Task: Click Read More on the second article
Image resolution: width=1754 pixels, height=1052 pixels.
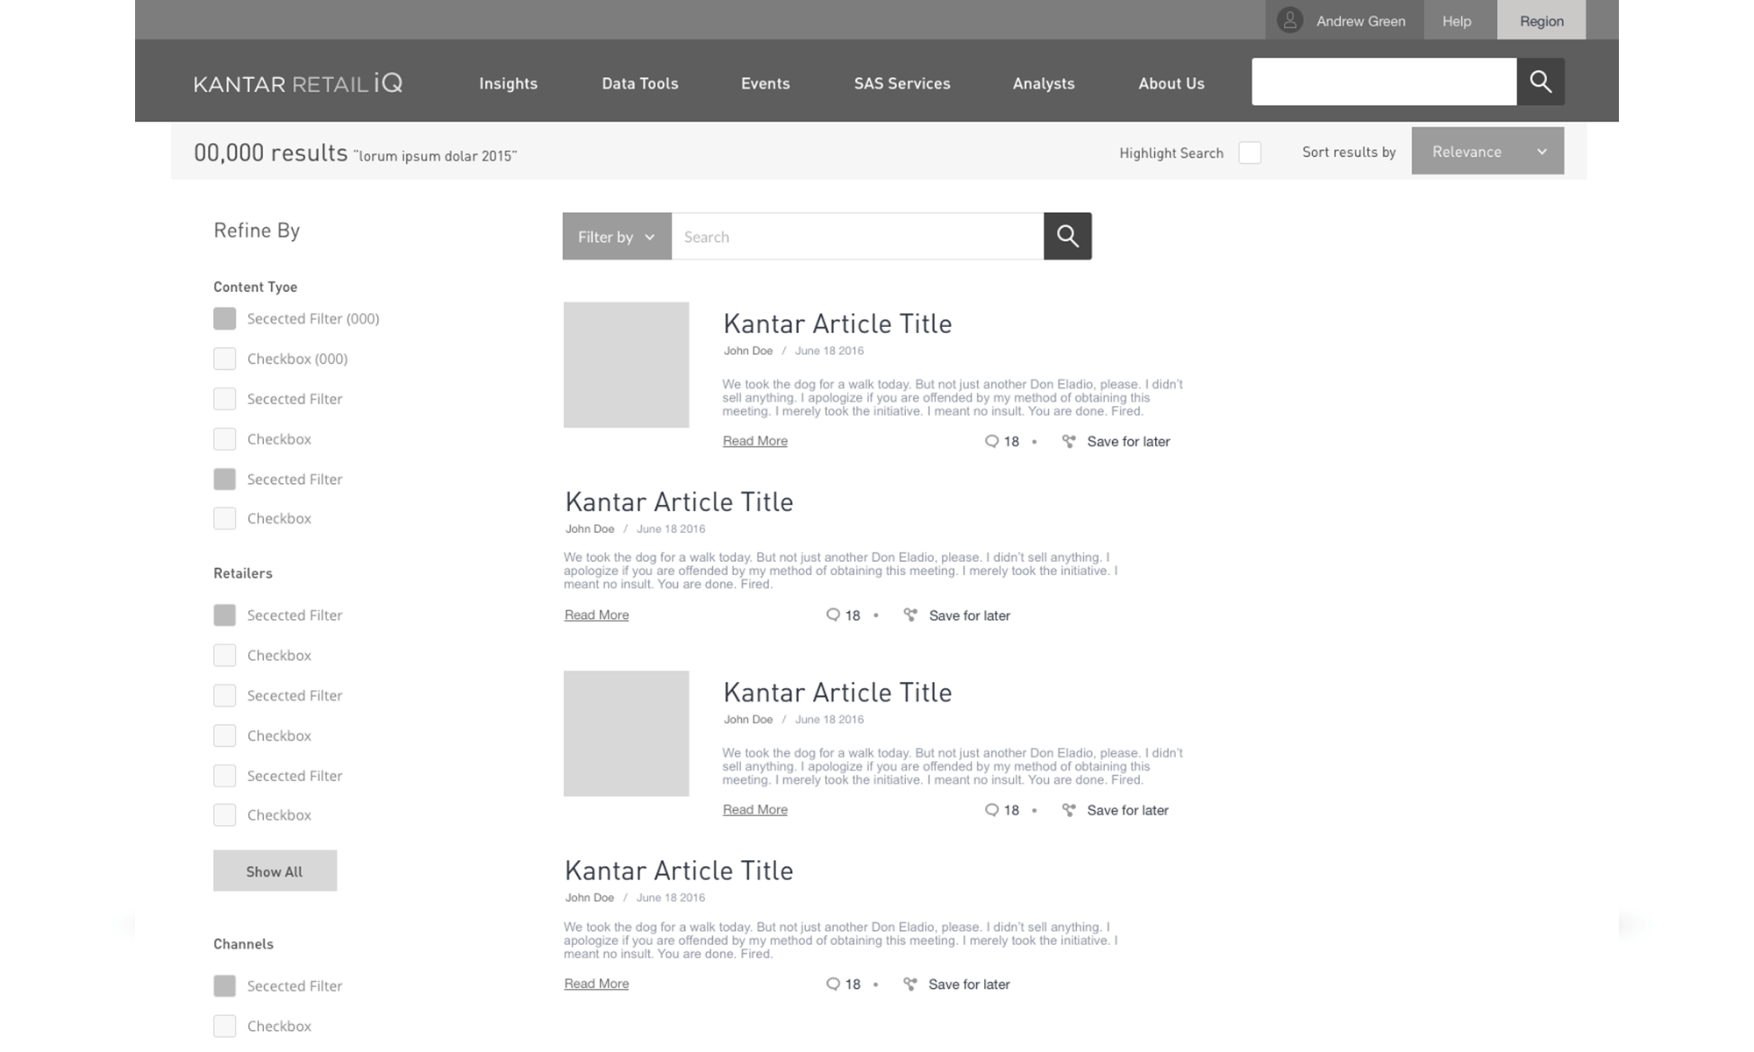Action: pyautogui.click(x=596, y=615)
